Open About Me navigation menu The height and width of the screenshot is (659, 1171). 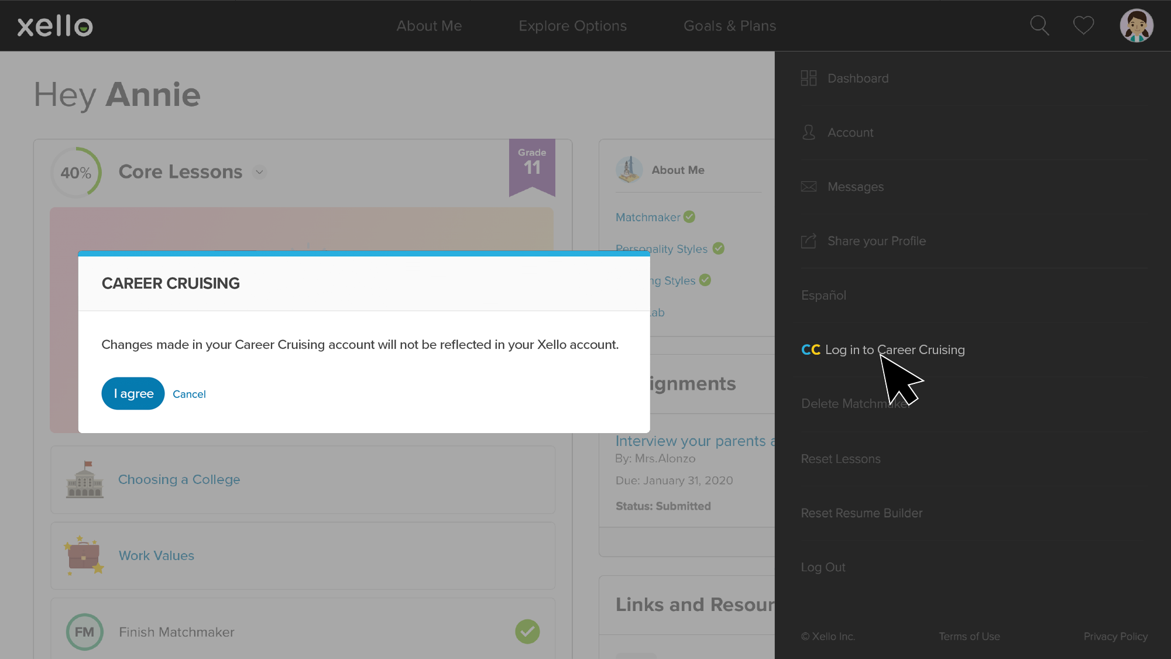pos(429,26)
